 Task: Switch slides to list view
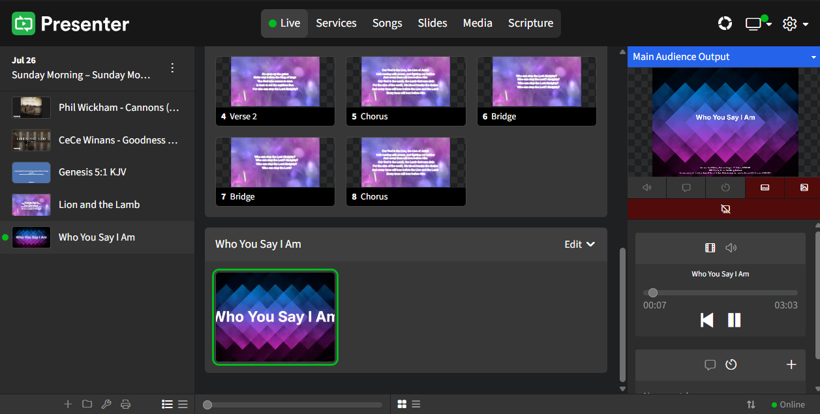point(416,404)
